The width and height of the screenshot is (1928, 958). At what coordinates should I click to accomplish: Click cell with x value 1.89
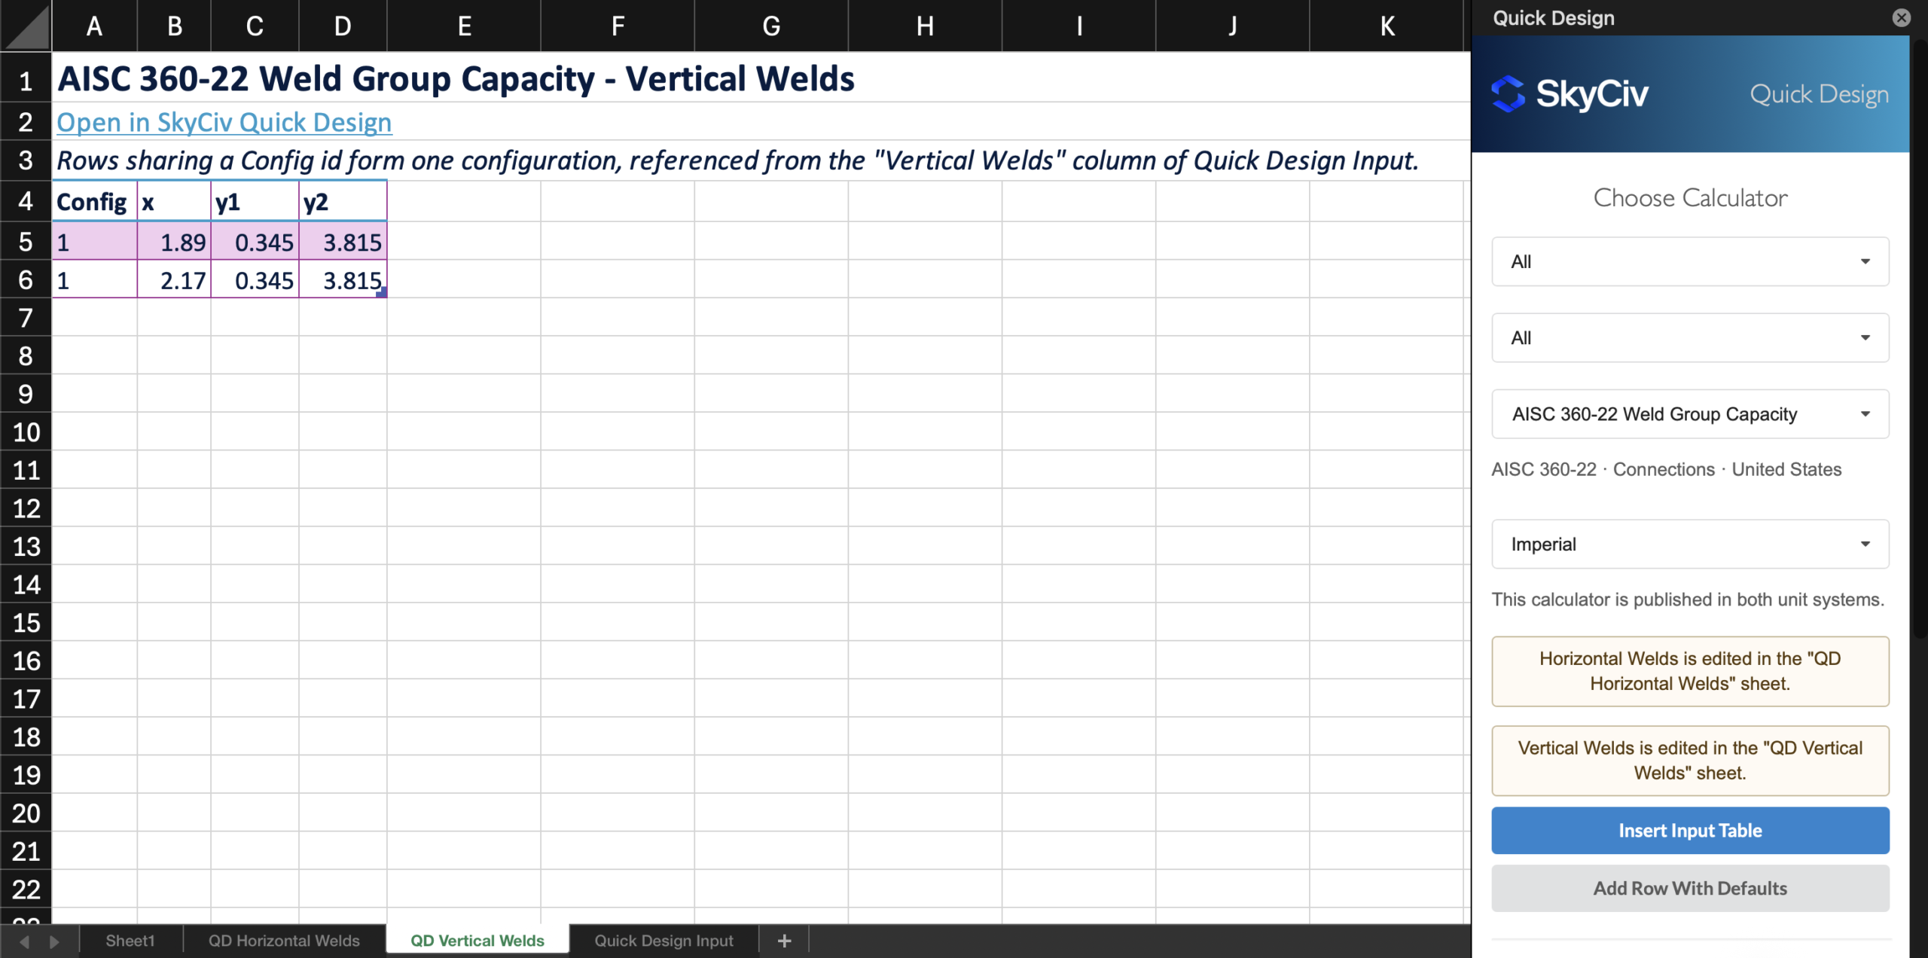point(174,242)
